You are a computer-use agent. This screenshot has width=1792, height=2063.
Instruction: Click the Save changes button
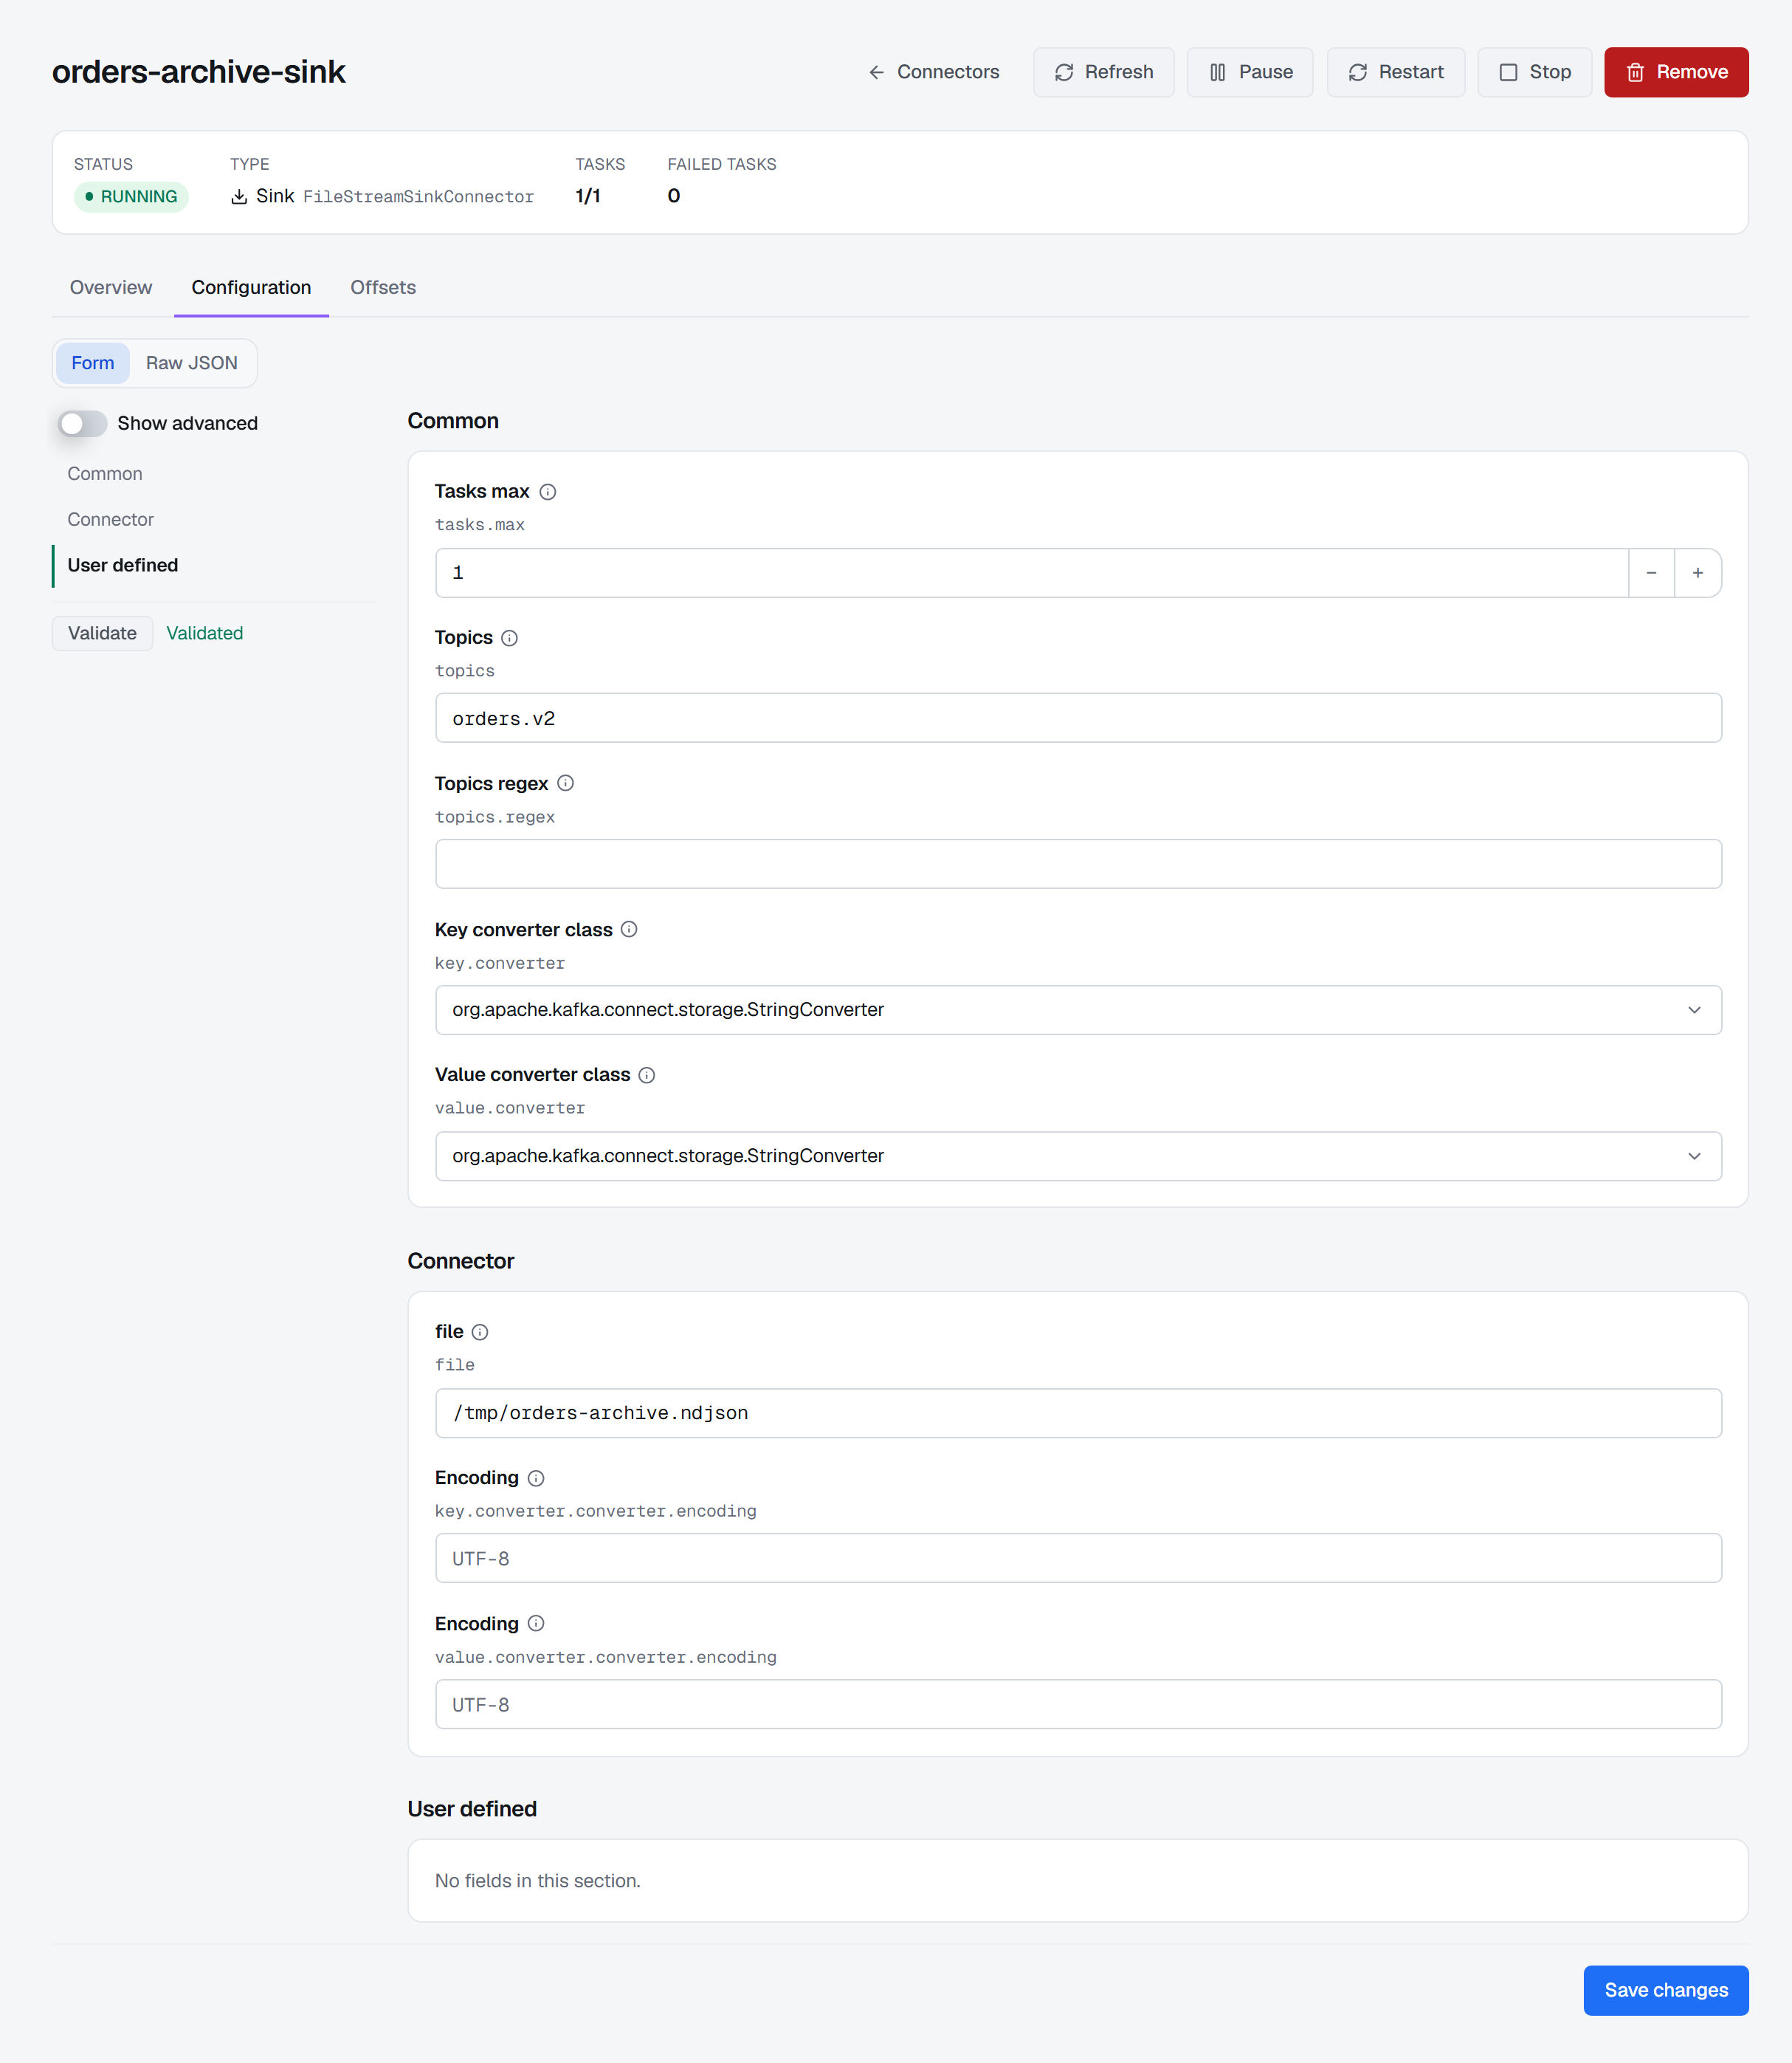(1666, 1990)
